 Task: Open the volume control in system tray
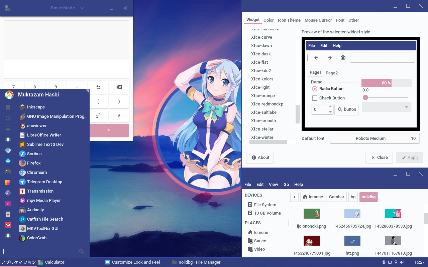(402, 262)
